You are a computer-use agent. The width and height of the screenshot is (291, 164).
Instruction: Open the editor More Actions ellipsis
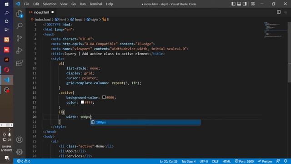[286, 12]
